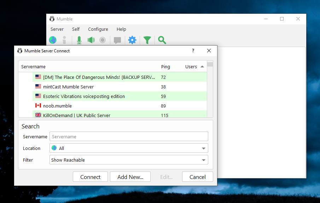Click the US flag next to mintCast server
The image size is (320, 203).
coord(38,86)
